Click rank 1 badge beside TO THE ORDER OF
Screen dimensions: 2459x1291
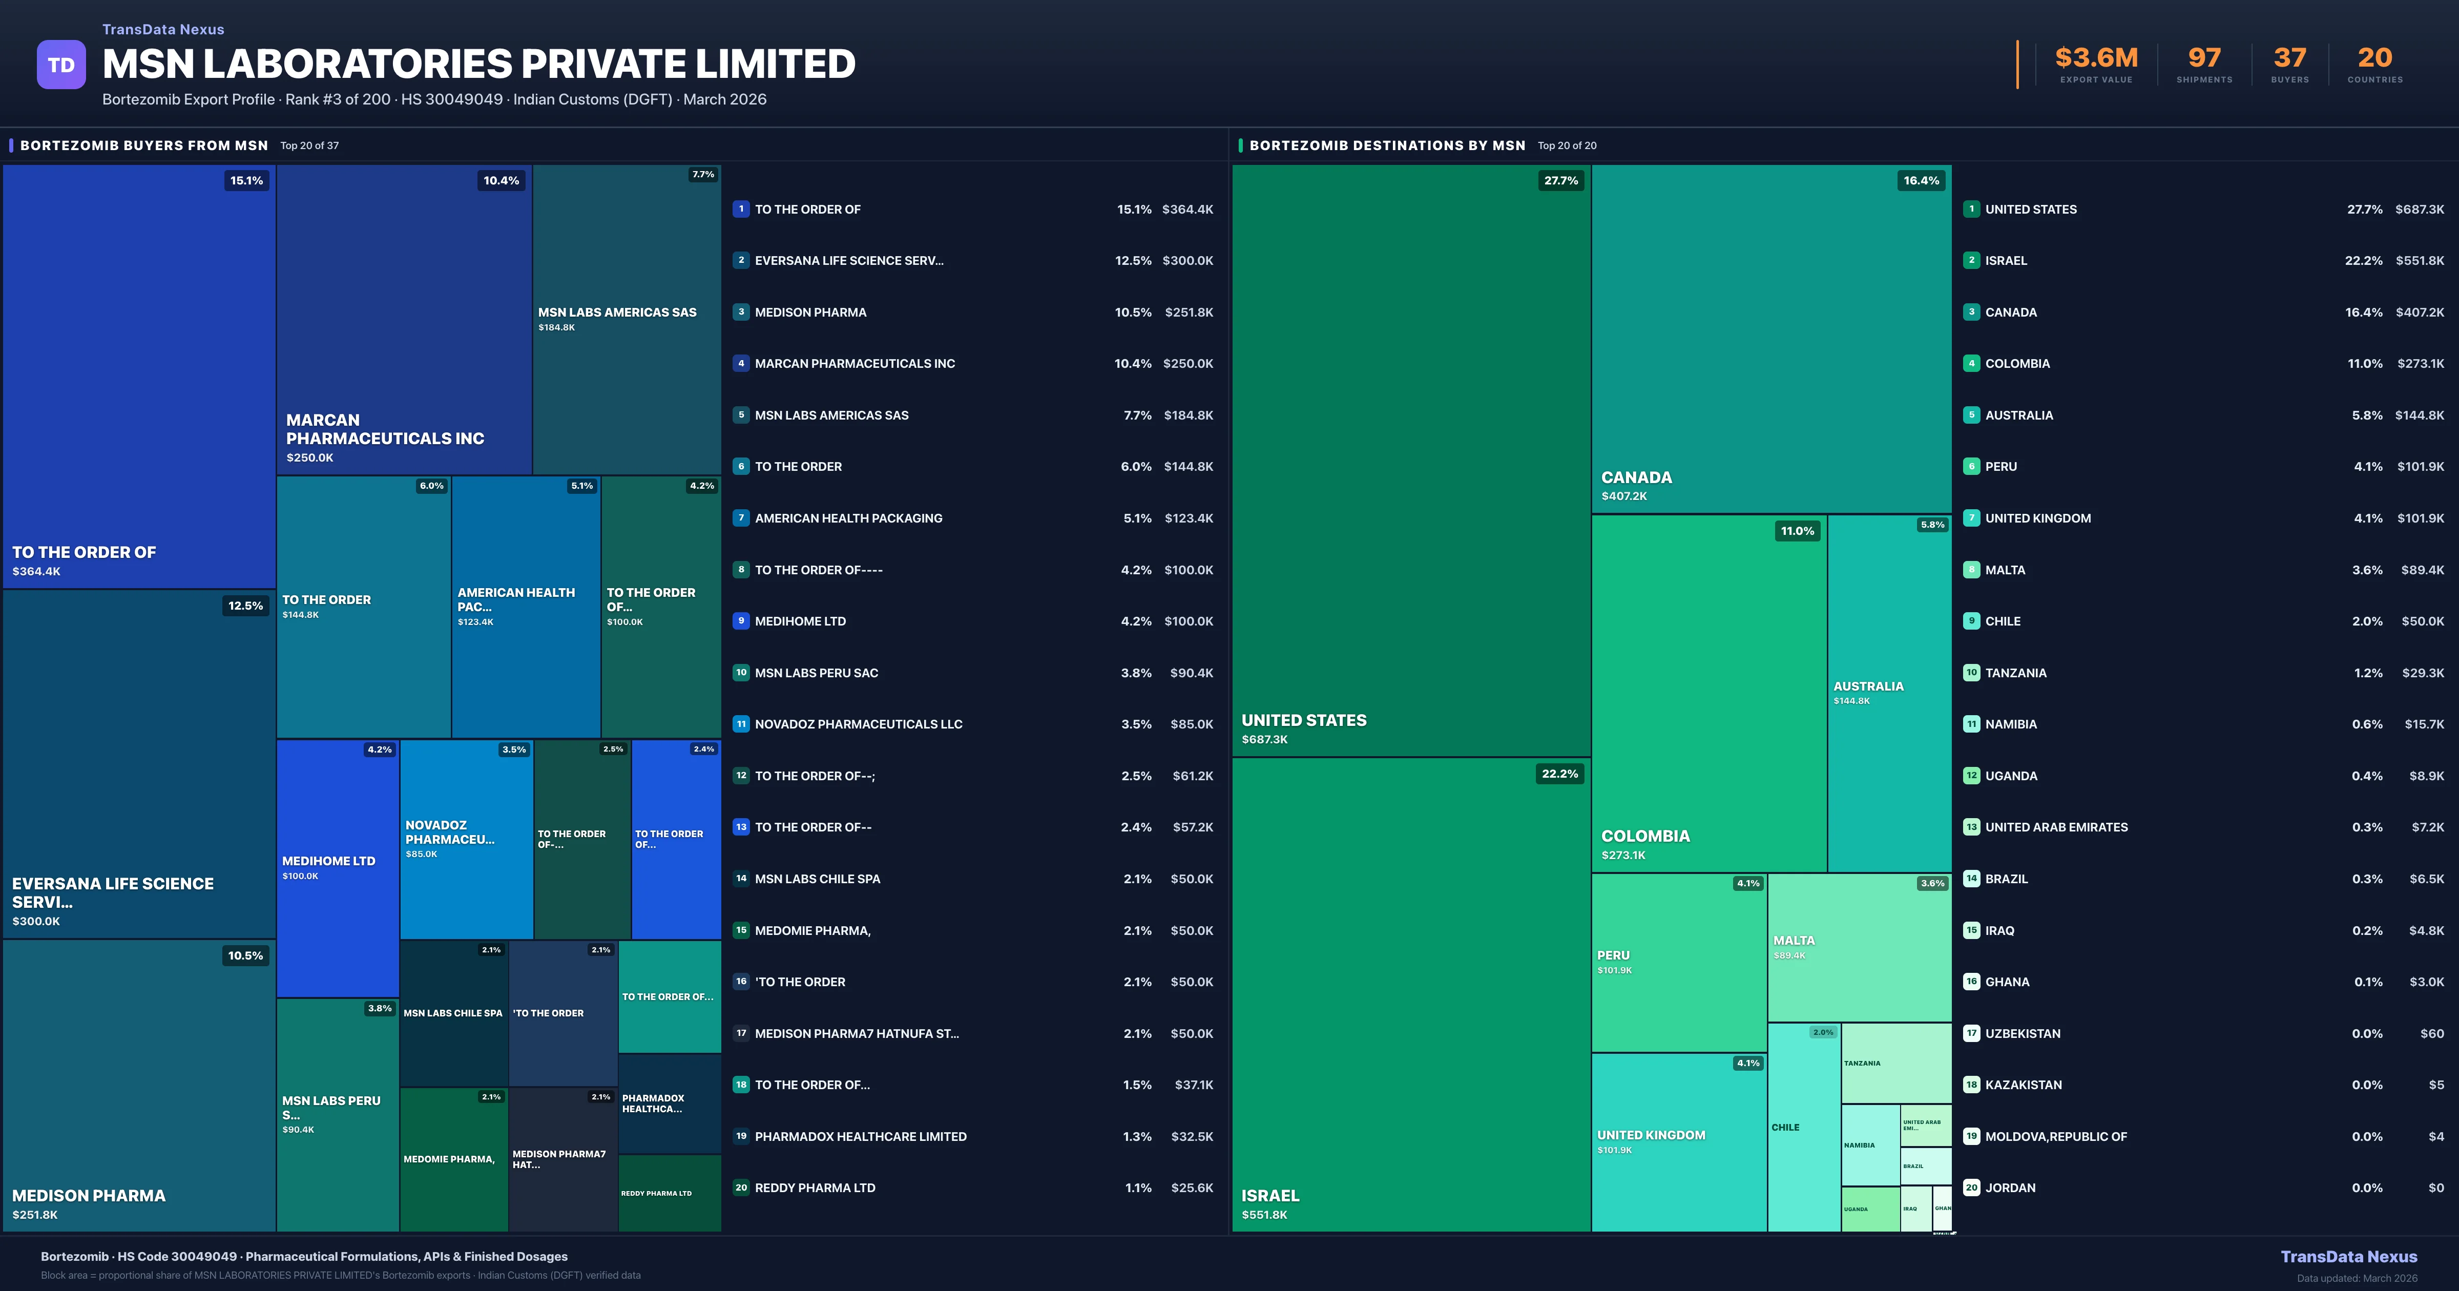[741, 209]
